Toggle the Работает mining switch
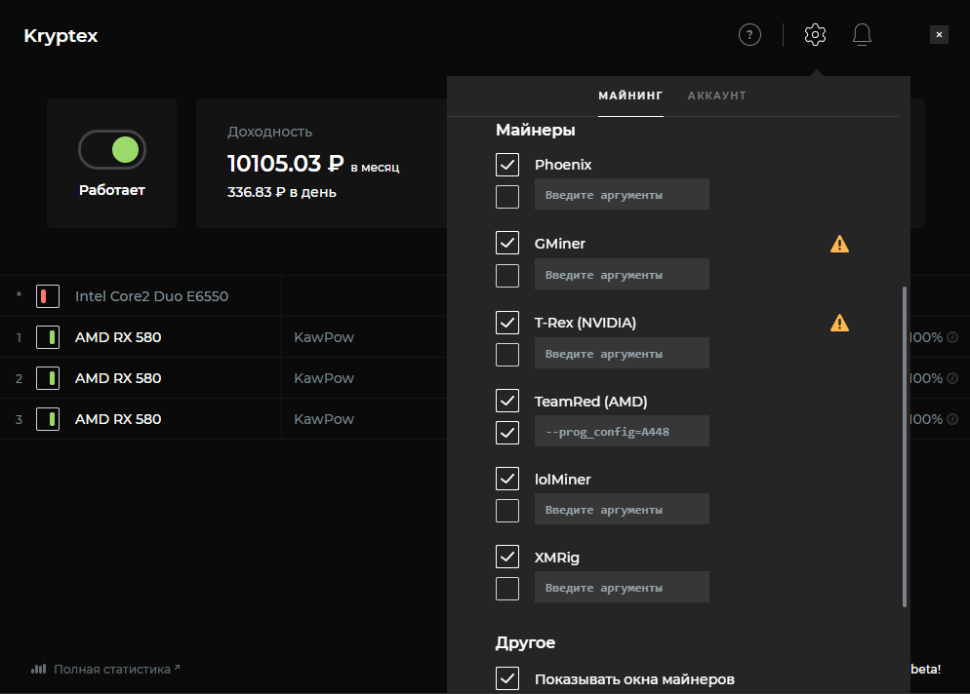The width and height of the screenshot is (970, 694). [x=112, y=149]
